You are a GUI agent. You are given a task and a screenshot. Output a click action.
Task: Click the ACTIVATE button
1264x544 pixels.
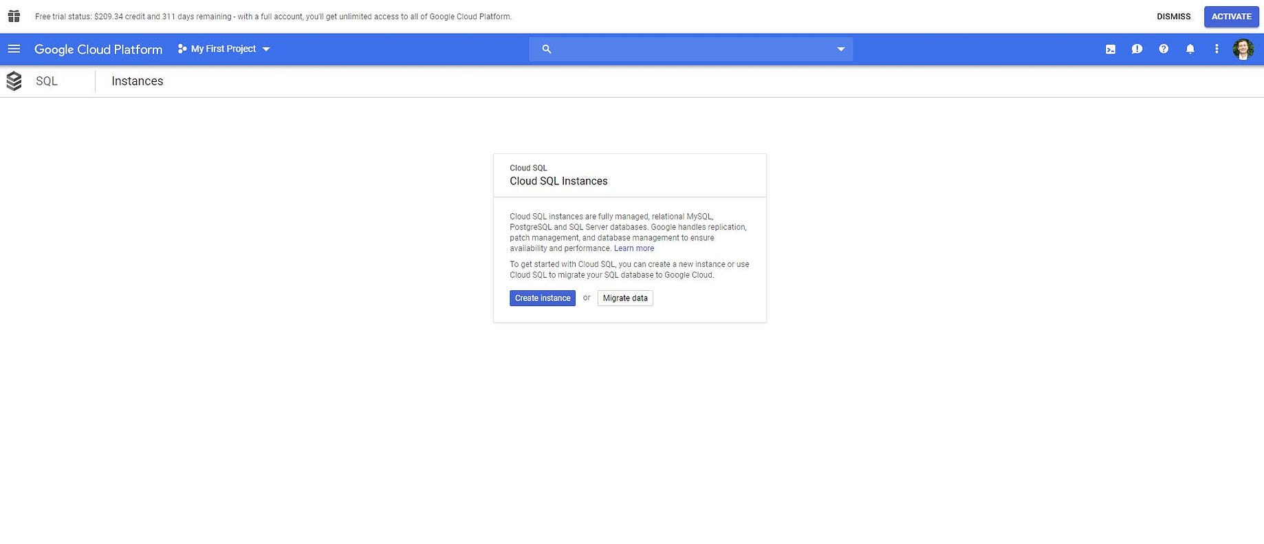click(x=1231, y=17)
